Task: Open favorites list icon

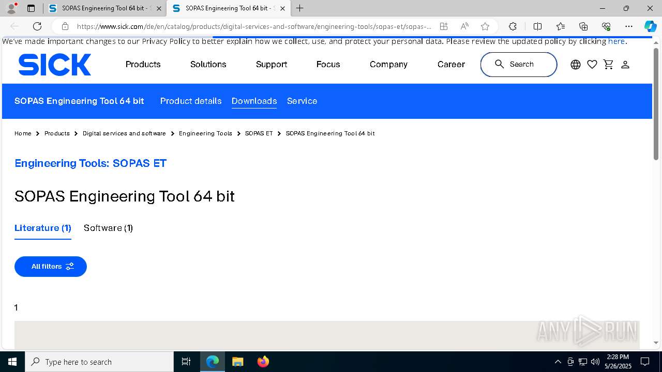Action: (561, 26)
